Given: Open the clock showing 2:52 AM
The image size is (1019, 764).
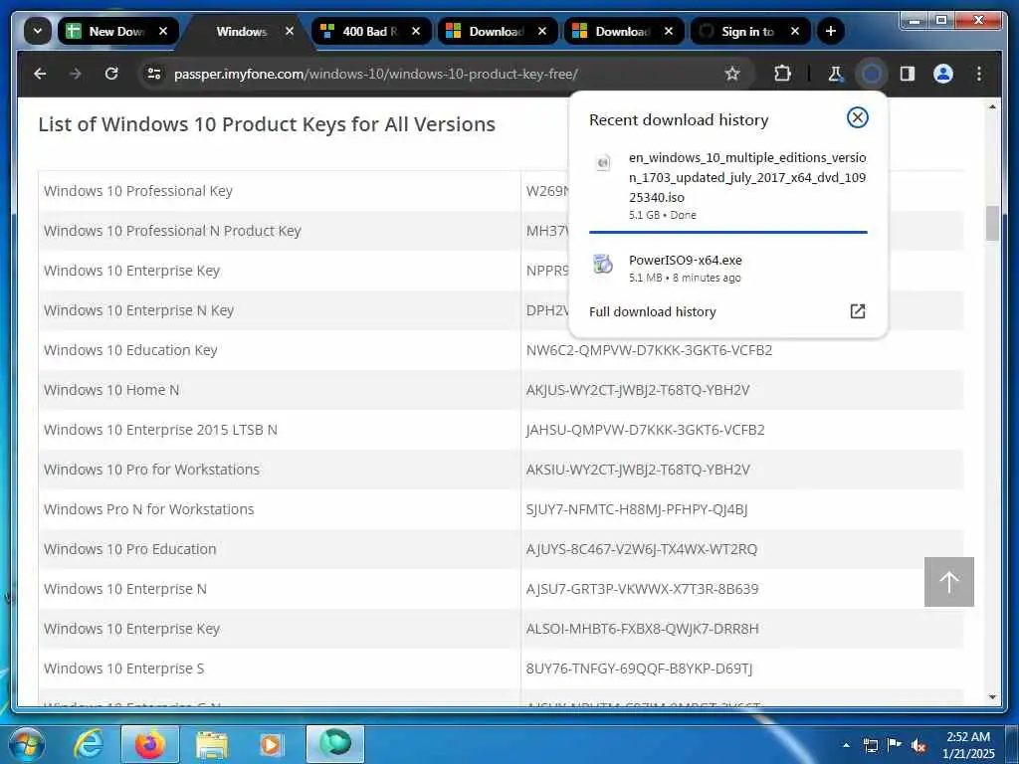Looking at the screenshot, I should [967, 745].
